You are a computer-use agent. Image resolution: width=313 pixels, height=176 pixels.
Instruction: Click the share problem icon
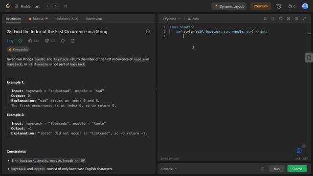point(72,41)
